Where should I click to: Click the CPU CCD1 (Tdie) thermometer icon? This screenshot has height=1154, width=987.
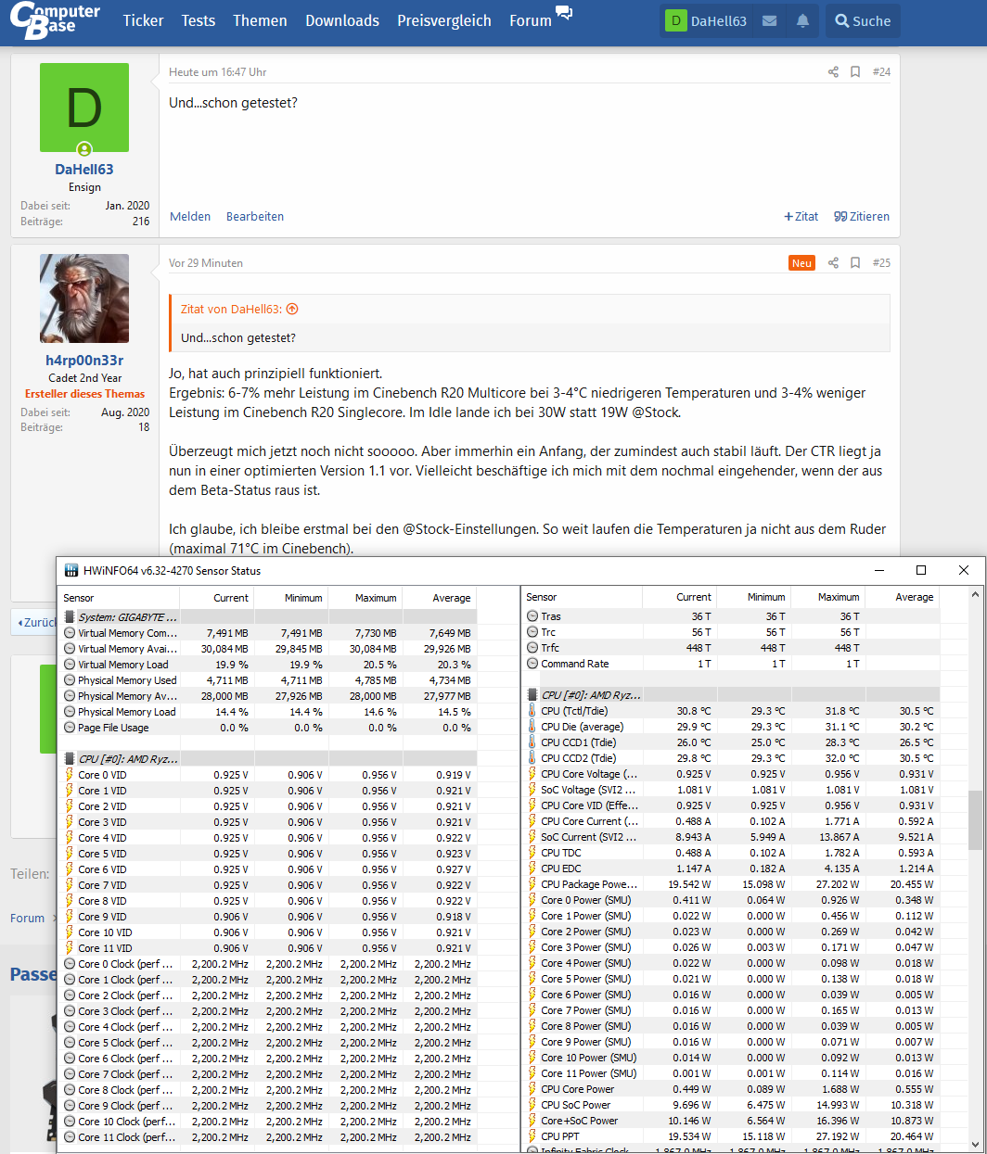[532, 742]
